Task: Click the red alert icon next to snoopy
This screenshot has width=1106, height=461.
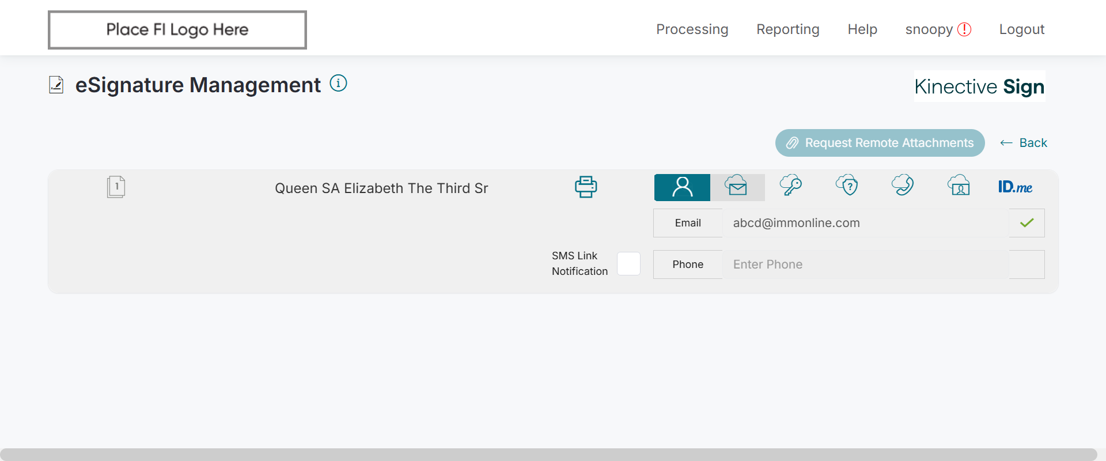Action: (964, 29)
